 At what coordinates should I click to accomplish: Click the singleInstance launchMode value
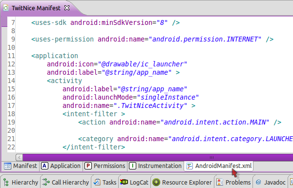tap(168, 97)
